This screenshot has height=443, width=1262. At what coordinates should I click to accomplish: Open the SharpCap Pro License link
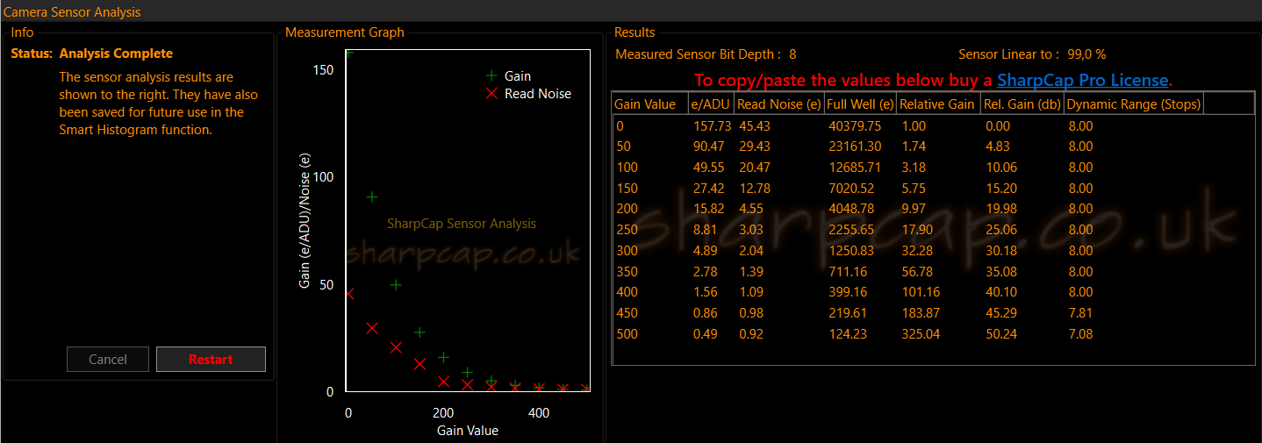coord(1083,80)
